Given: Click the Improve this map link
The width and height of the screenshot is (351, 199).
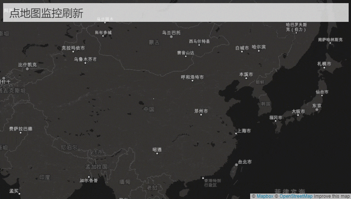Looking at the screenshot, I should (x=331, y=196).
